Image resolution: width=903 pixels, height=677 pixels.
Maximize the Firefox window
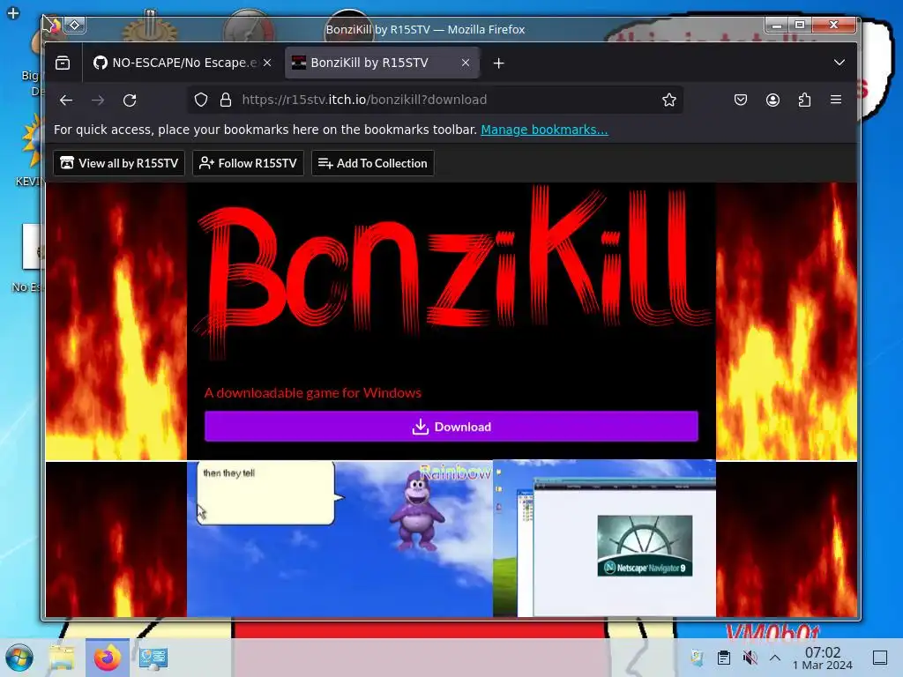[800, 25]
